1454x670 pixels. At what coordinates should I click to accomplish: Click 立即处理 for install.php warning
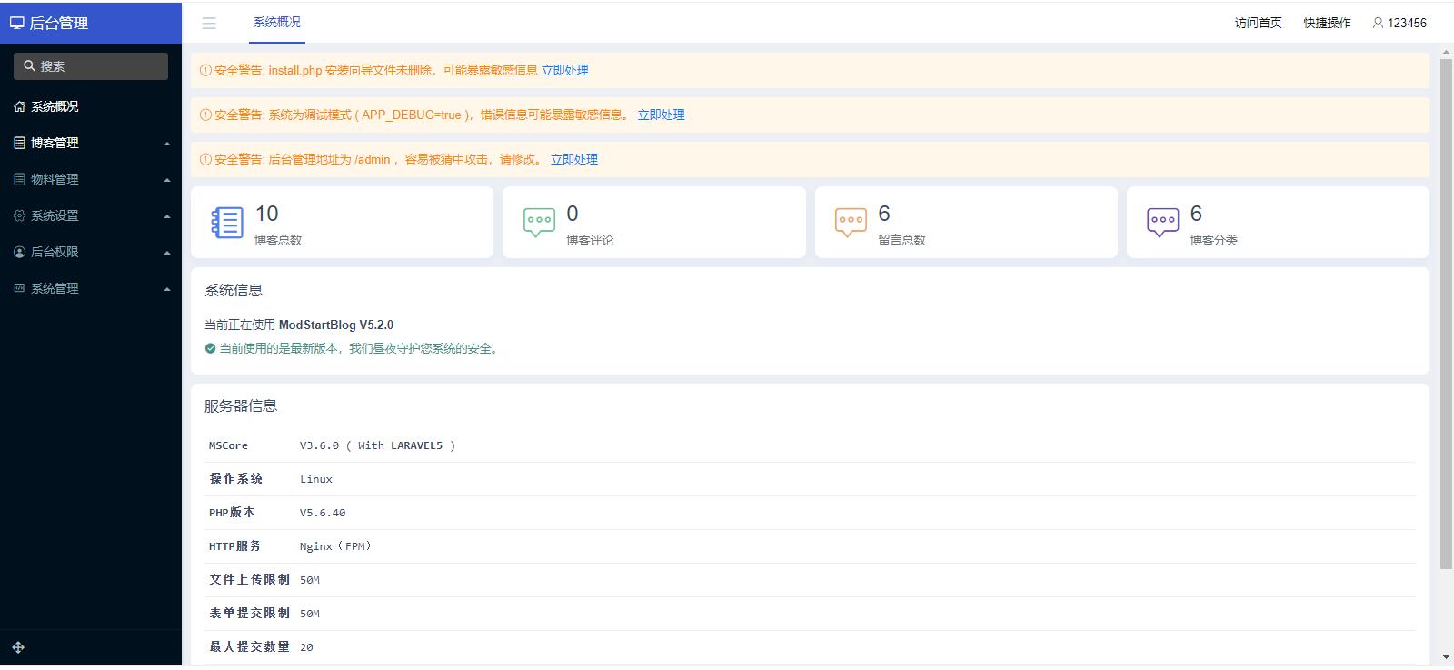click(564, 70)
